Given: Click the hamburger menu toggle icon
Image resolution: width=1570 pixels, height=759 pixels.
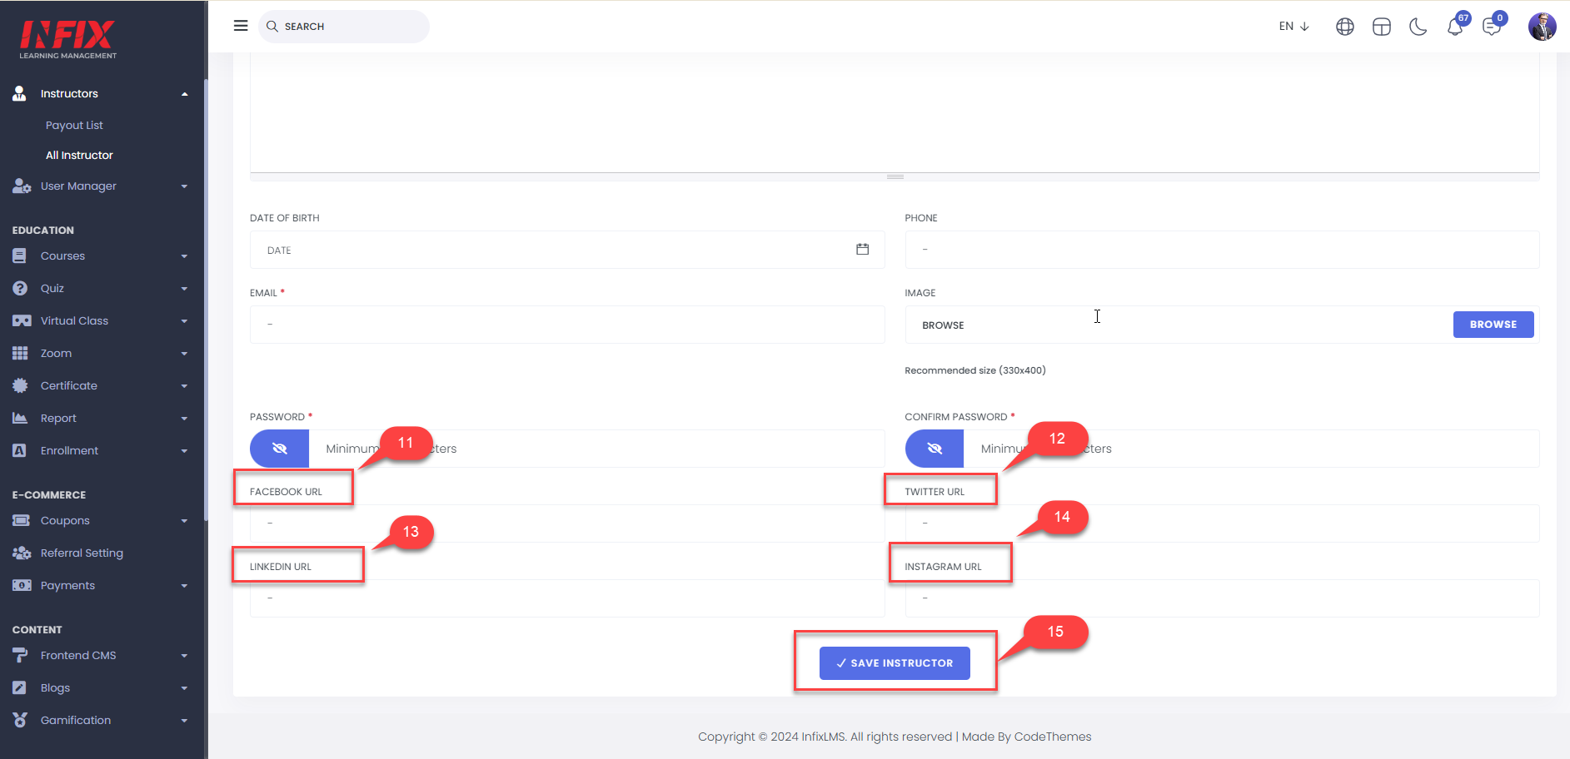Looking at the screenshot, I should pyautogui.click(x=241, y=26).
